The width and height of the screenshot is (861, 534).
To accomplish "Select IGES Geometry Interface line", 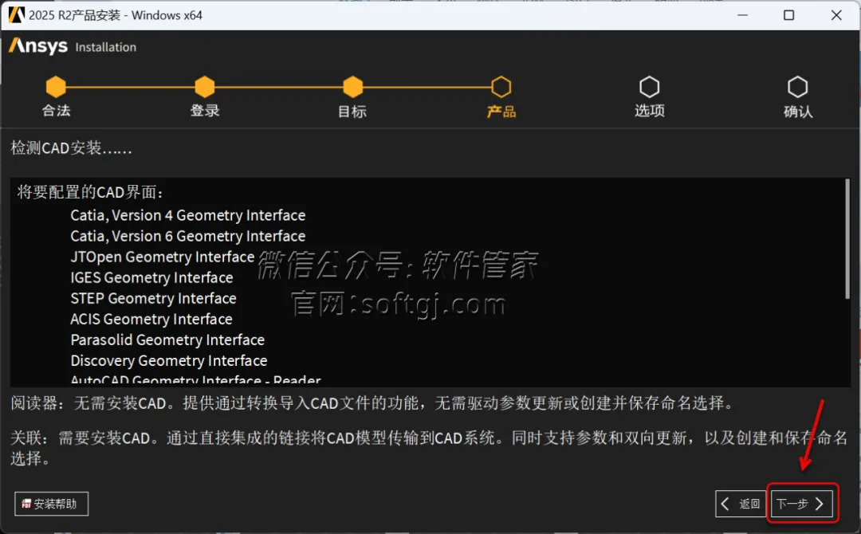I will tap(151, 277).
